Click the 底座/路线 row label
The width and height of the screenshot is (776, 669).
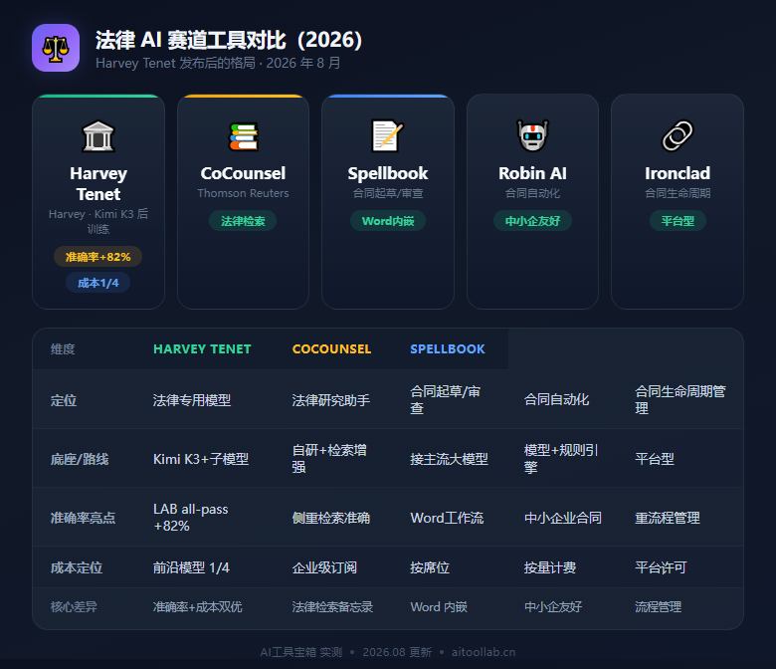(80, 459)
